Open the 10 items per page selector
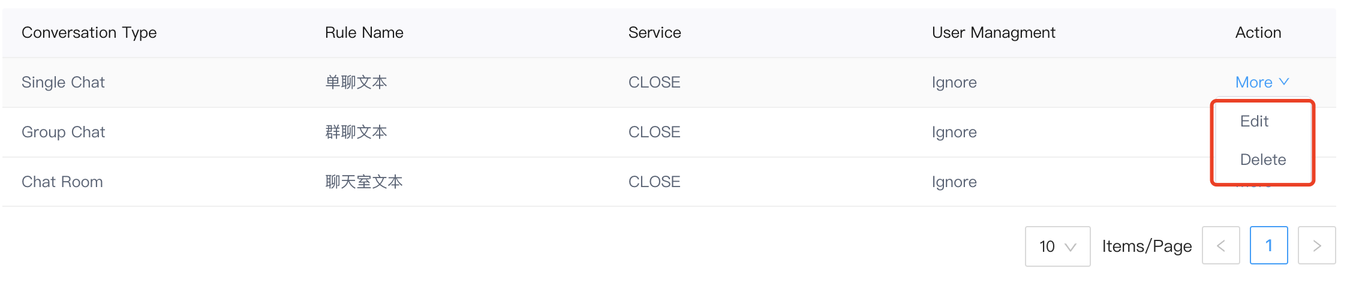 1057,246
